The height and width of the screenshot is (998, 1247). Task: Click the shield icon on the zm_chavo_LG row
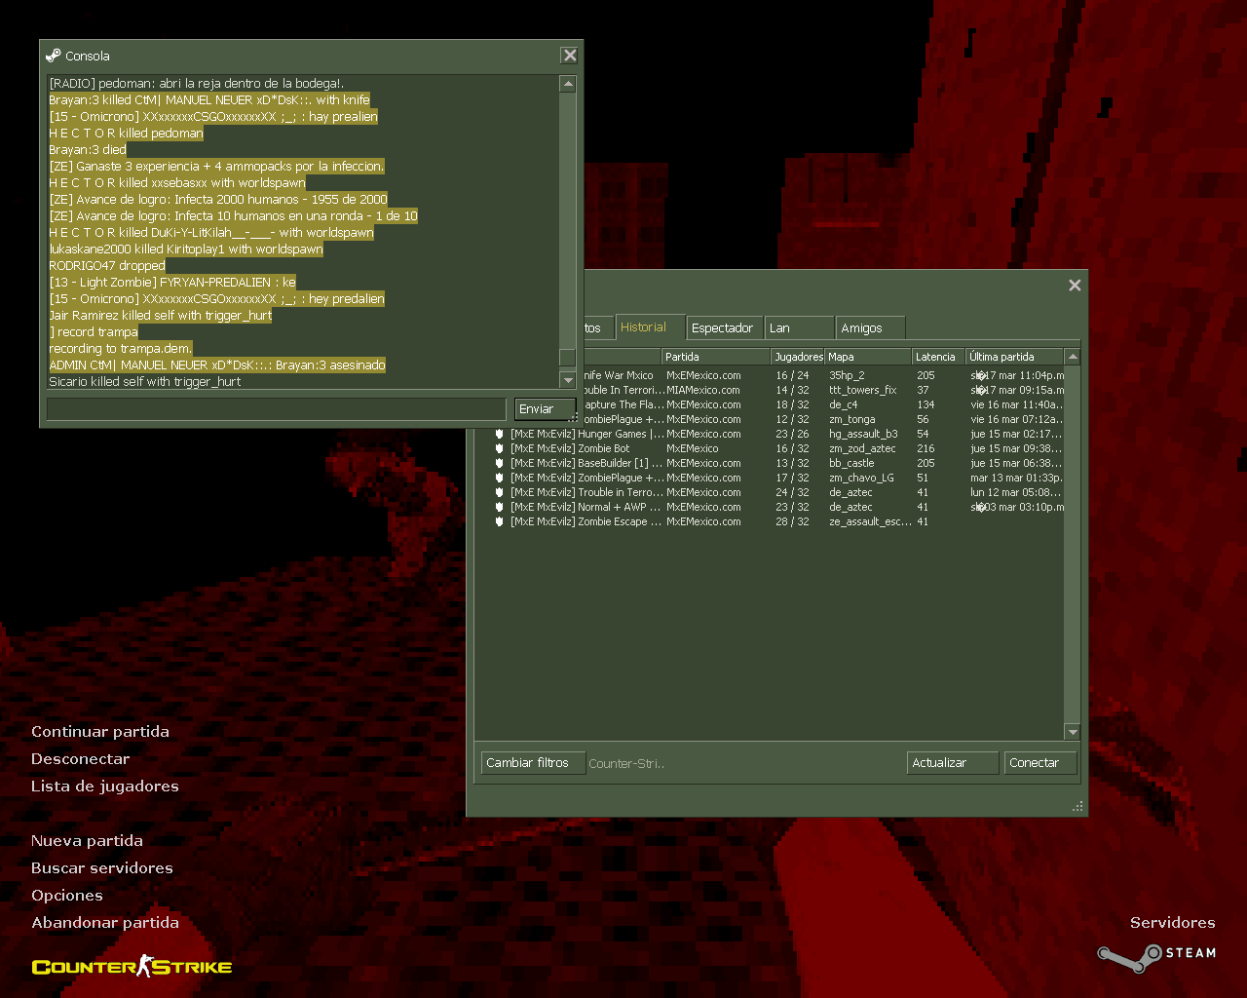click(499, 478)
